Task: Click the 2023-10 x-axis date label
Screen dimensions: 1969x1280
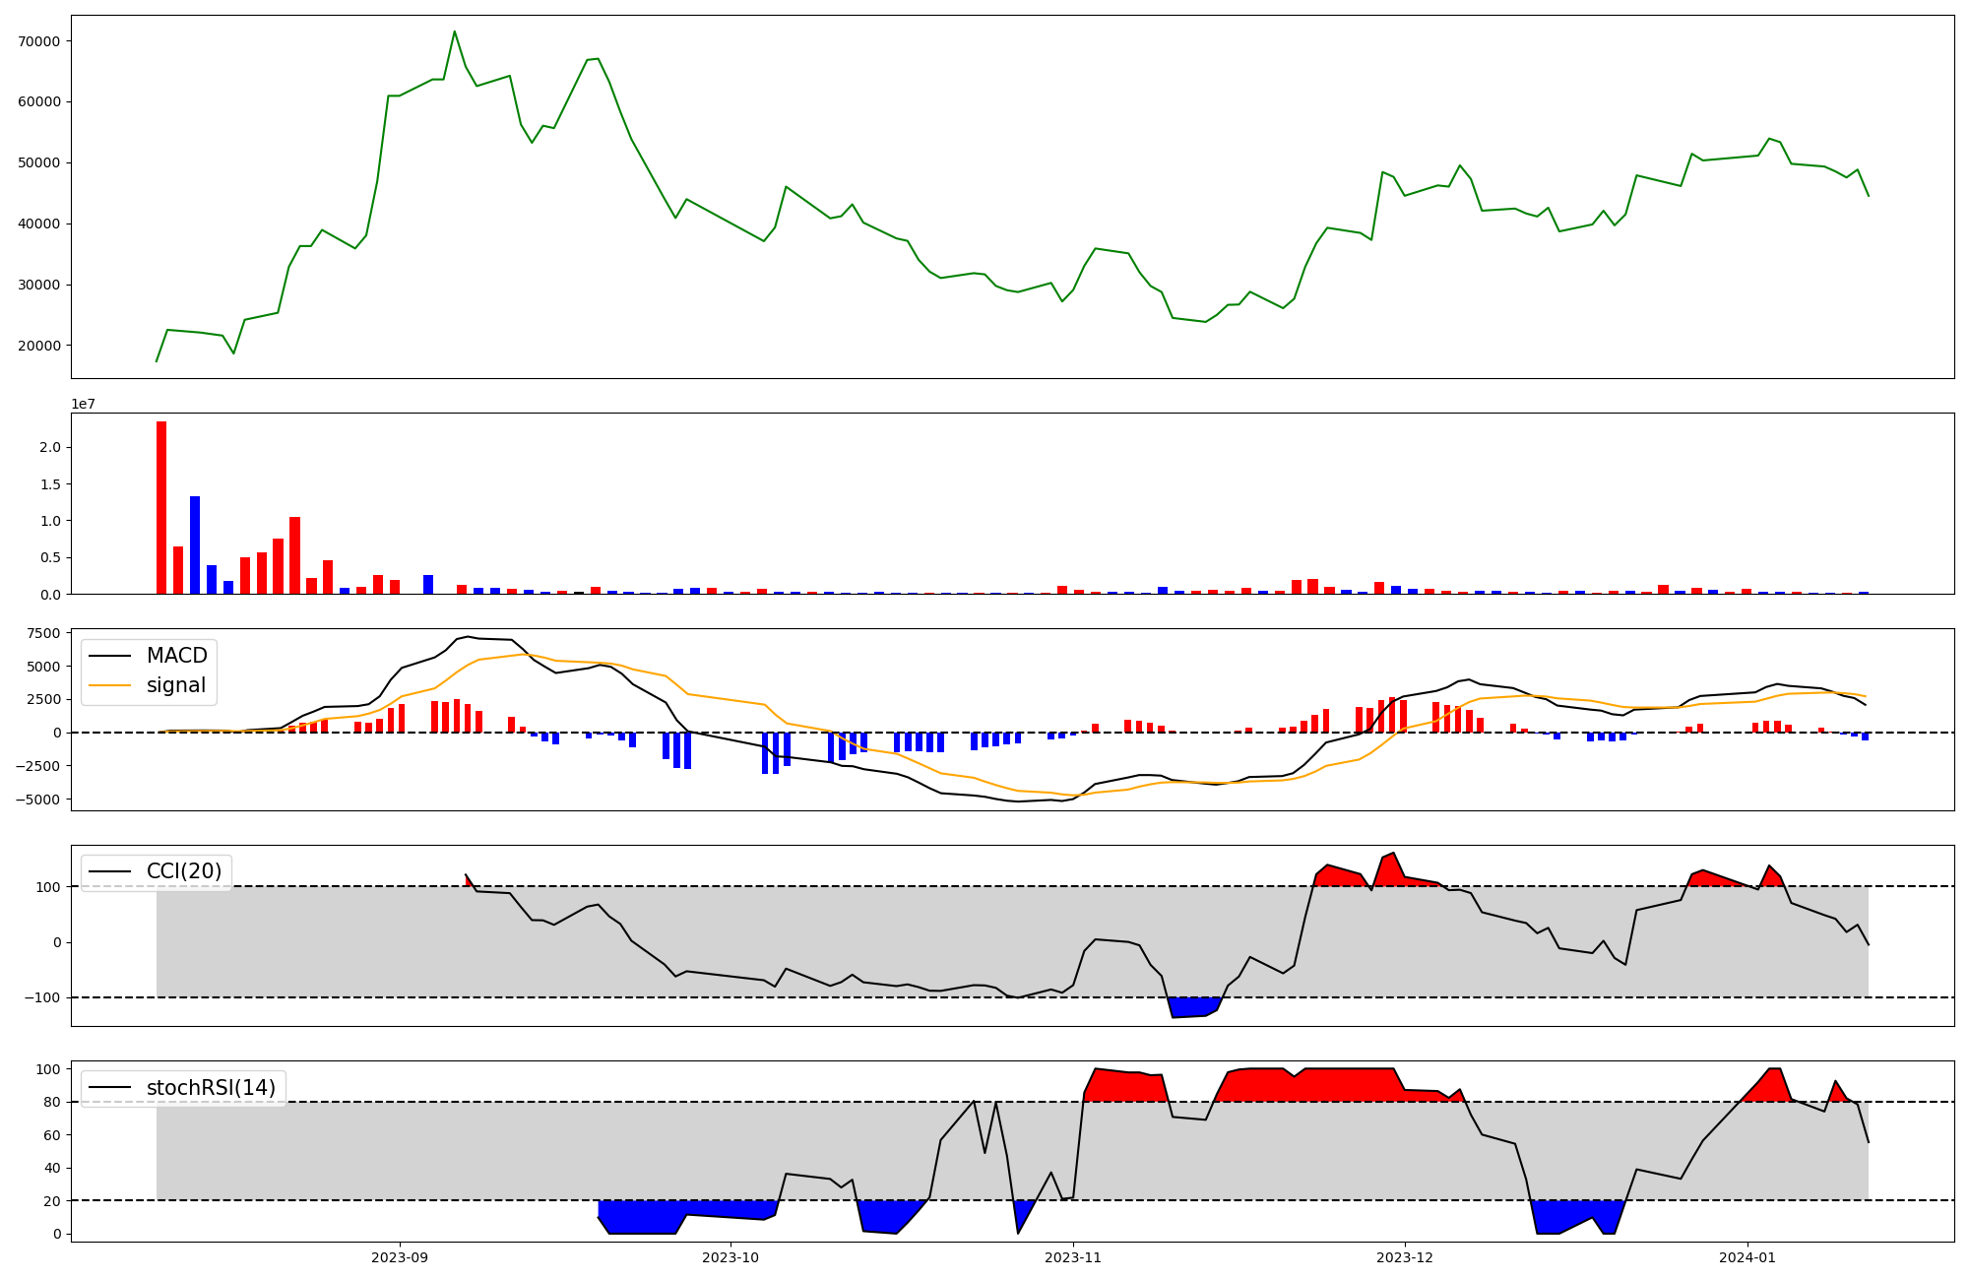Action: pyautogui.click(x=730, y=1257)
